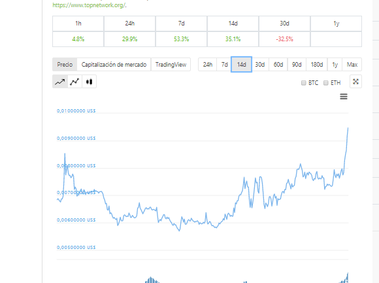This screenshot has height=283, width=379.
Task: Open the chart hamburger menu
Action: [344, 97]
